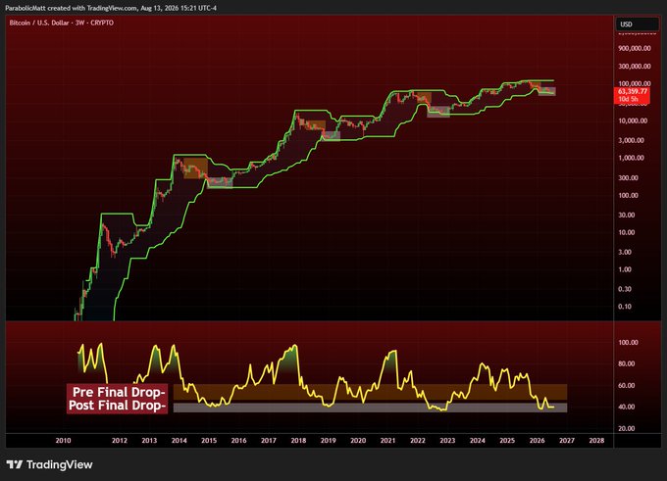
Task: Click the 0.10 price axis label
Action: pos(625,307)
